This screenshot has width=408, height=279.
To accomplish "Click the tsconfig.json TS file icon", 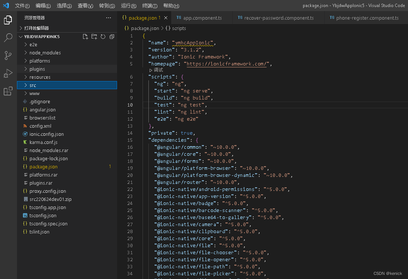I will point(25,216).
